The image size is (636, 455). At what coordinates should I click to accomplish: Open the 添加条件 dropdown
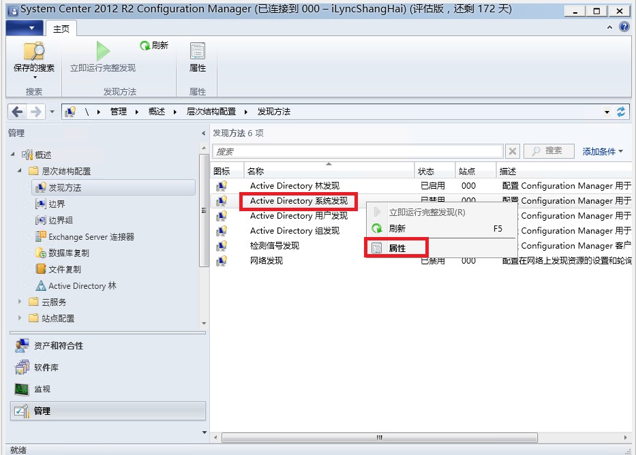pos(603,151)
